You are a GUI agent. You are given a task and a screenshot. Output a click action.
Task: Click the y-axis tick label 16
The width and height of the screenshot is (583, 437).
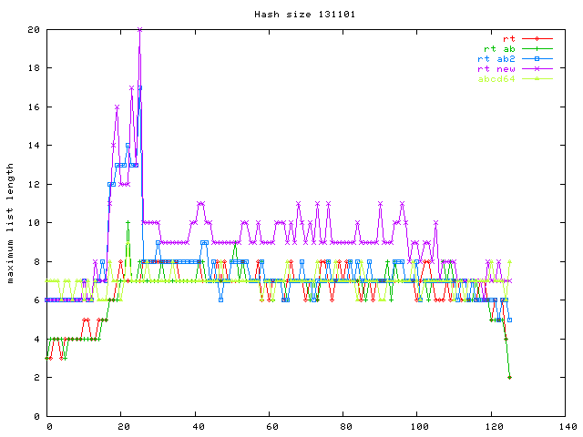tap(34, 107)
